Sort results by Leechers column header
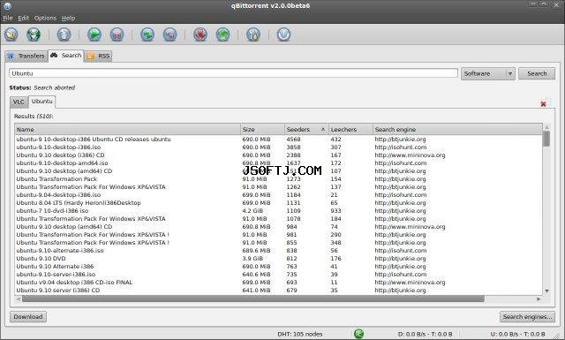The image size is (565, 340). click(351, 129)
